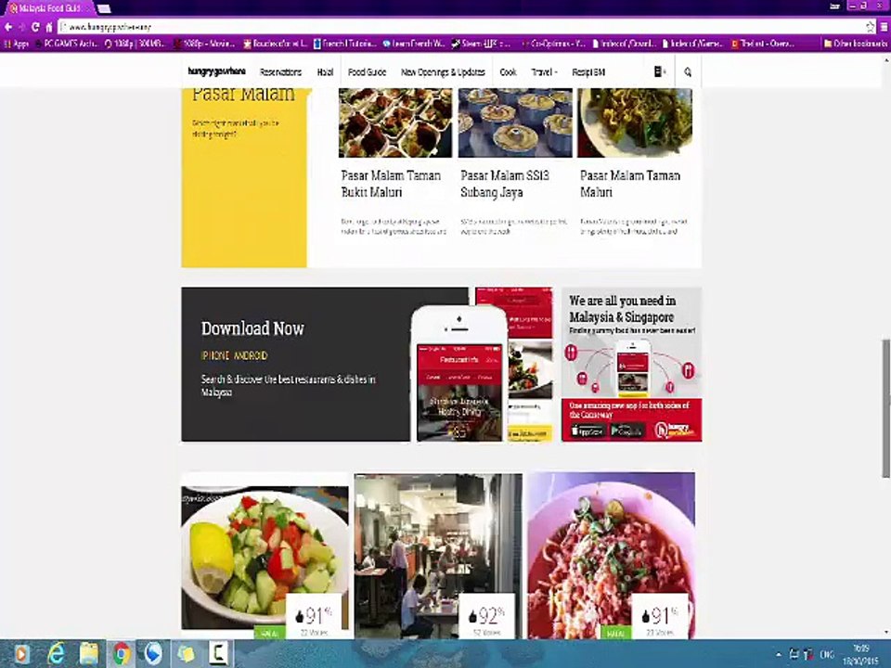The image size is (891, 668).
Task: Open Pasar Malam SS13 Subang Jaya article
Action: [505, 184]
